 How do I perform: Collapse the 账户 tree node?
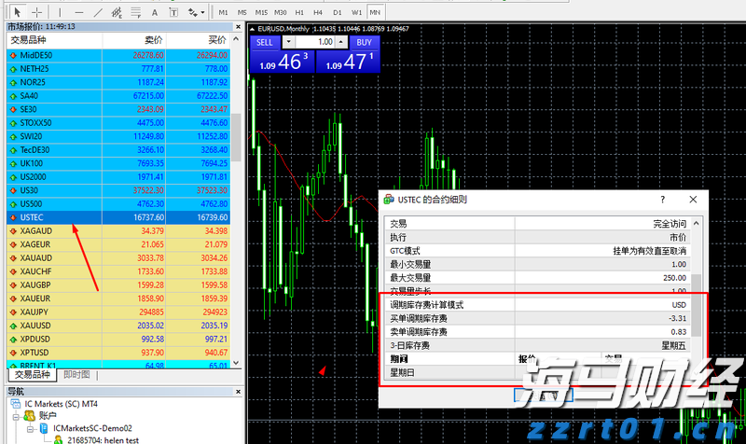16,418
